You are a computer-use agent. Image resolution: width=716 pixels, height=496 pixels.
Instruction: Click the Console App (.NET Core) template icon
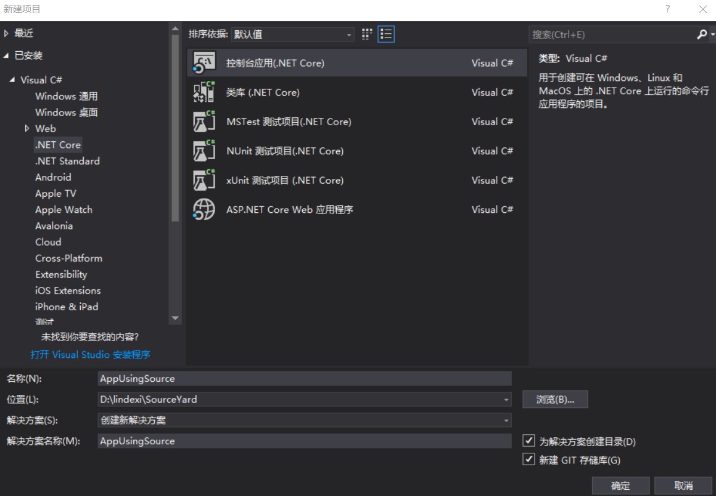[x=204, y=62]
